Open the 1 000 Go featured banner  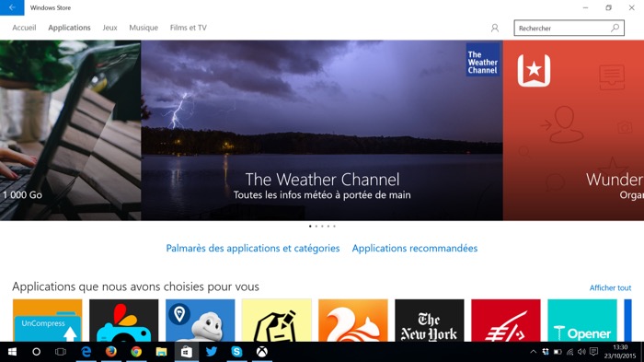coord(70,131)
